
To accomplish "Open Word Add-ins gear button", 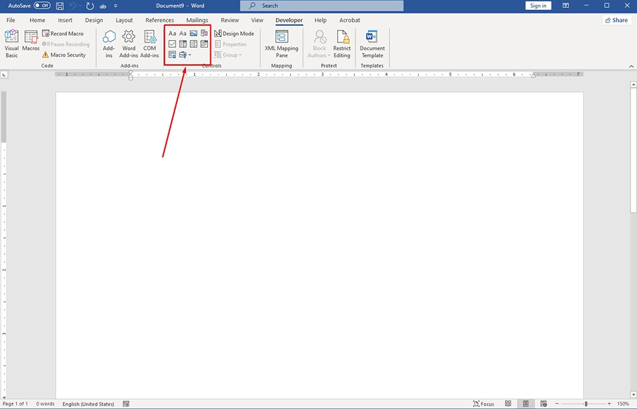I will coord(129,44).
